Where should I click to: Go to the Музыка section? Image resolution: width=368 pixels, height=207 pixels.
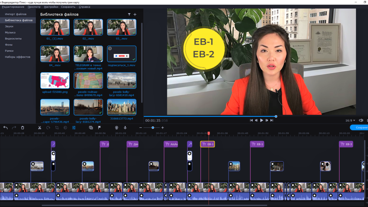coord(10,33)
